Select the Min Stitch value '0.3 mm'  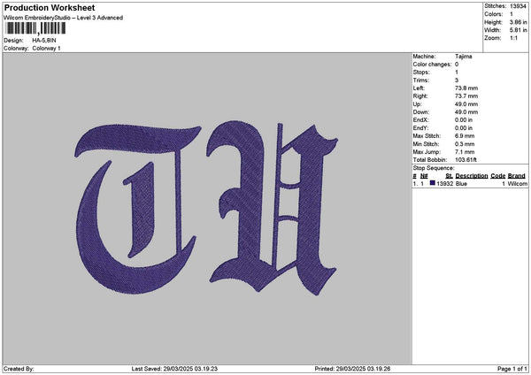(465, 144)
